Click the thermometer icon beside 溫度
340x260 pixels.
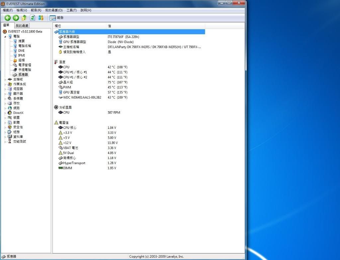56,62
